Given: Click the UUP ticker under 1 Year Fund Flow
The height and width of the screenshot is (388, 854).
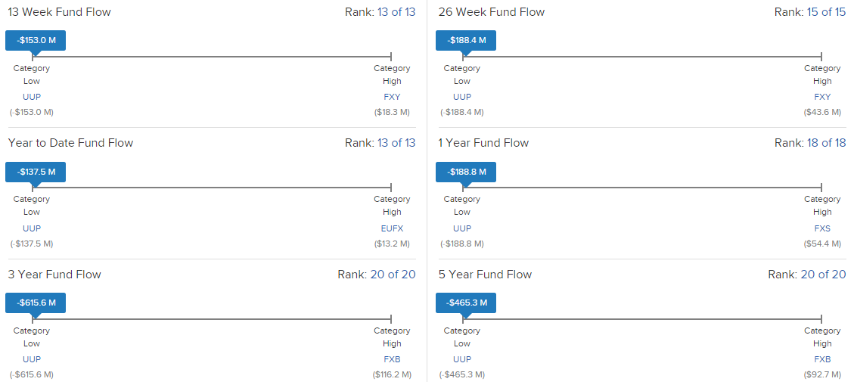Looking at the screenshot, I should [462, 228].
